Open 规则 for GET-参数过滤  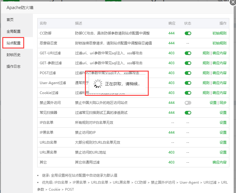(x=206, y=63)
